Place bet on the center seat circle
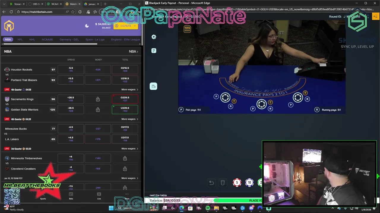Viewport: 380px width, 213px height. tap(262, 104)
